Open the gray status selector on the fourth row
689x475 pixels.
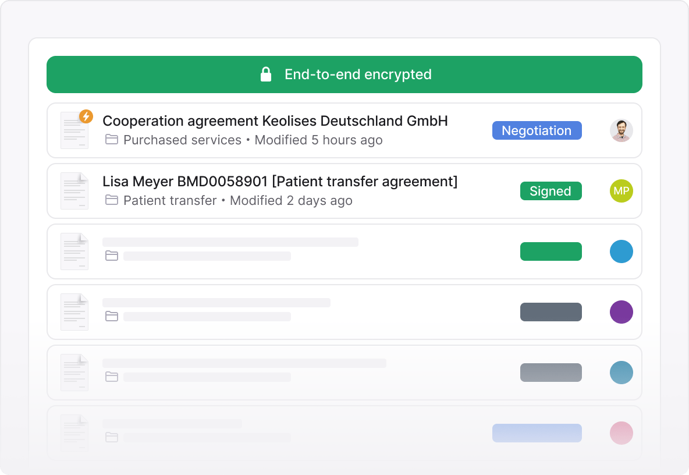click(x=551, y=312)
